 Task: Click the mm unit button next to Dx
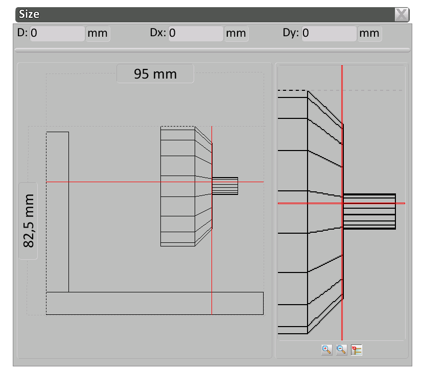tap(236, 34)
